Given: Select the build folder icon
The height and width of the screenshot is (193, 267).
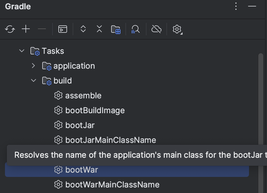Looking at the screenshot, I should pyautogui.click(x=47, y=81).
